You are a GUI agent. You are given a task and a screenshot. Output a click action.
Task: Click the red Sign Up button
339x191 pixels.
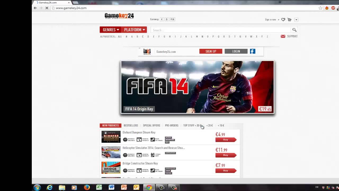tap(211, 51)
